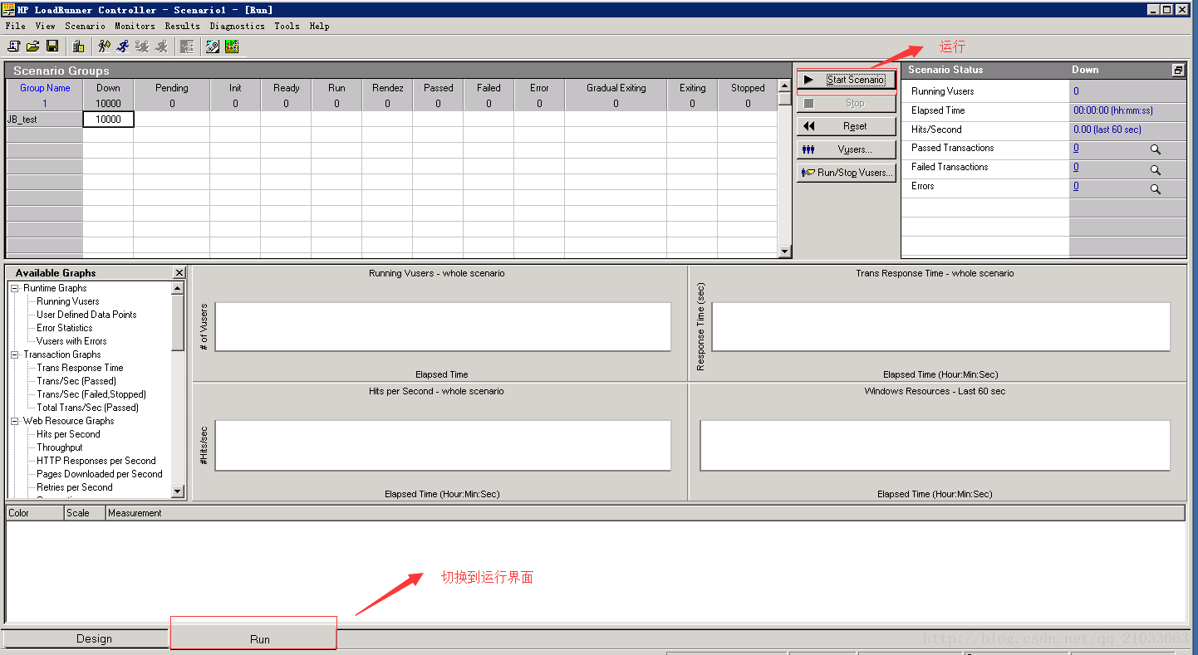Click the toolbar icon left of Analyze Results

click(213, 46)
